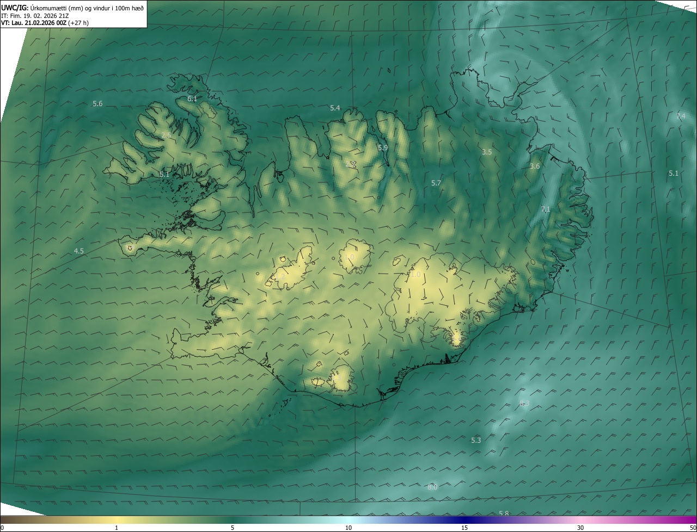Select the 6.1 value label
697x532 pixels.
(x=192, y=98)
